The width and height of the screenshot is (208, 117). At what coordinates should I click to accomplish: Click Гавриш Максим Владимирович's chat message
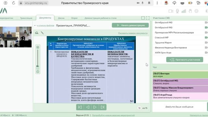tap(180, 89)
